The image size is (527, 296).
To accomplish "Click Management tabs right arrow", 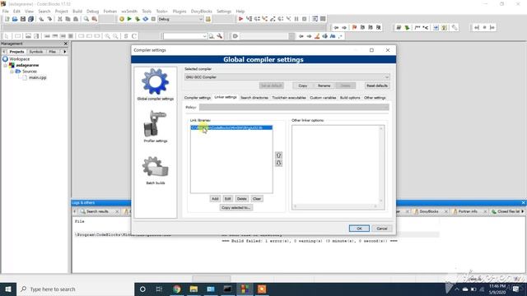I will coord(64,52).
